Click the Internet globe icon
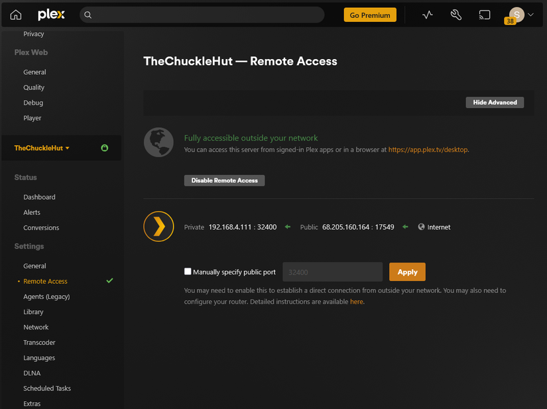Screen dimensions: 547x409 420,227
